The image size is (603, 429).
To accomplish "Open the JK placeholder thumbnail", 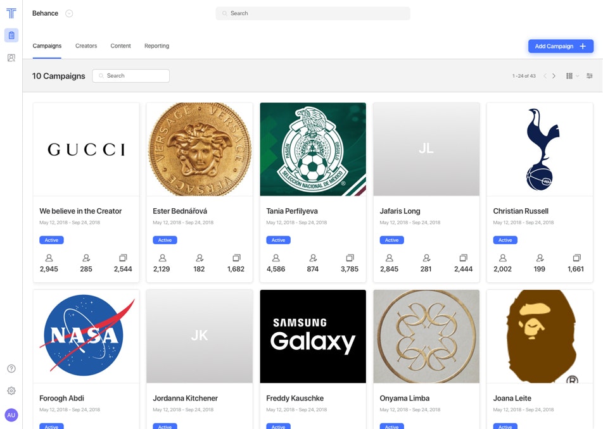I will click(x=200, y=337).
